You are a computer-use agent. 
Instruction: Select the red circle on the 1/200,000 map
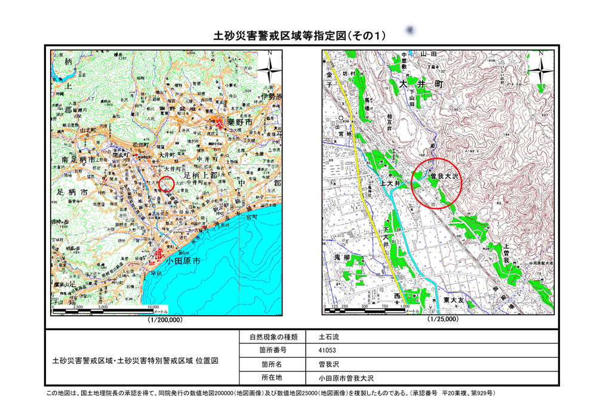(167, 184)
